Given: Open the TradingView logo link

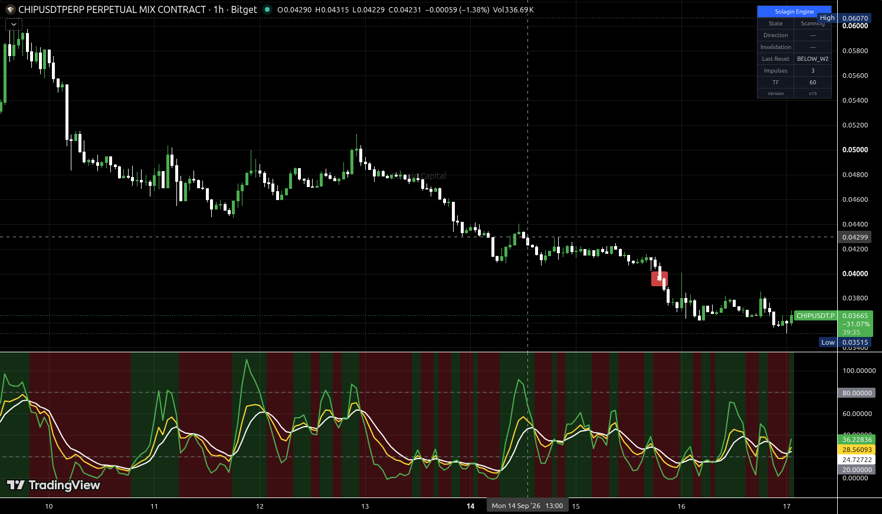Looking at the screenshot, I should tap(54, 485).
